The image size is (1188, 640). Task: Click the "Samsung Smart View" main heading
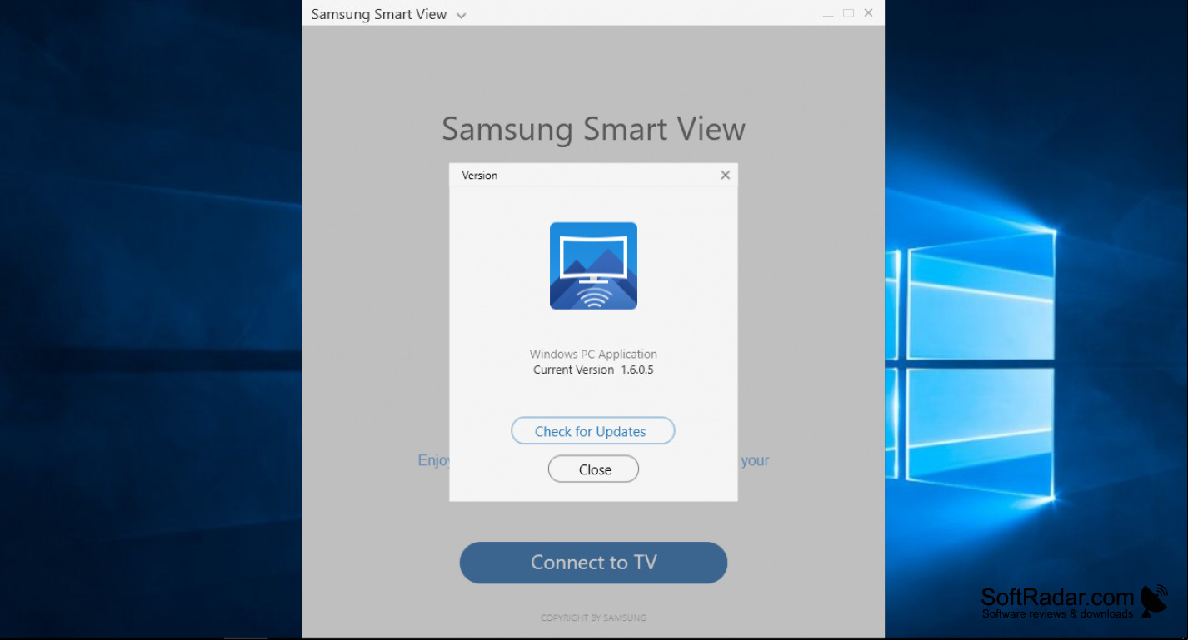click(593, 129)
